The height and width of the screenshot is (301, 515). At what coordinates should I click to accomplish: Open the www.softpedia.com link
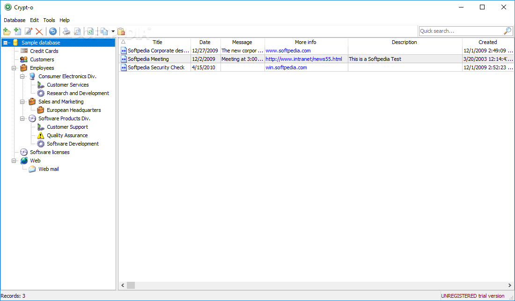click(x=288, y=51)
